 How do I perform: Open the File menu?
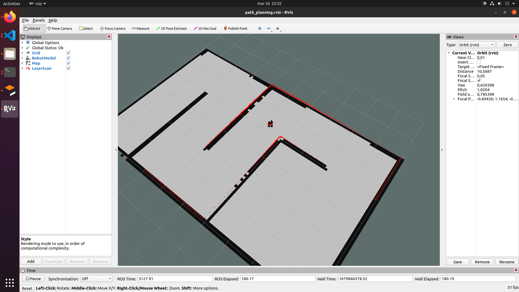(25, 20)
